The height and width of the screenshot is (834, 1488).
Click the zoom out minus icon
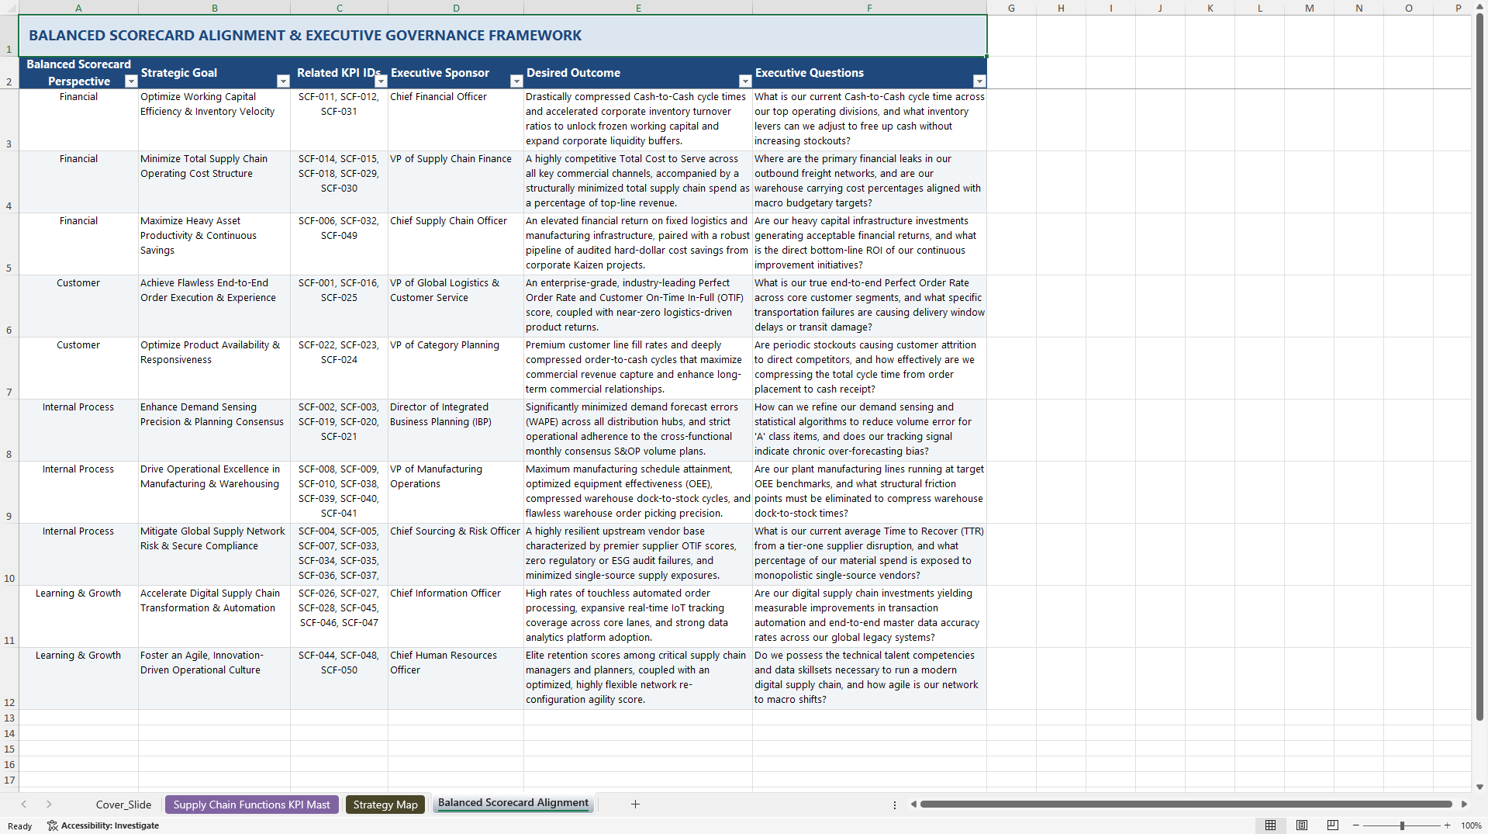pos(1356,825)
